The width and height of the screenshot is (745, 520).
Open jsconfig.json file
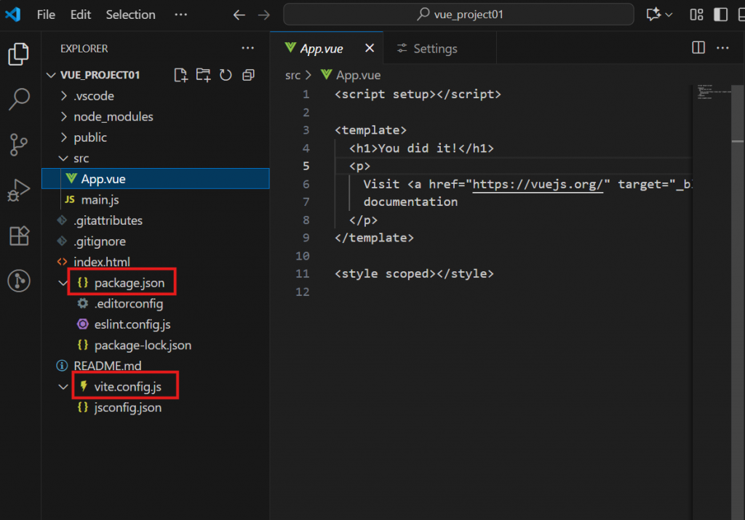(156, 407)
